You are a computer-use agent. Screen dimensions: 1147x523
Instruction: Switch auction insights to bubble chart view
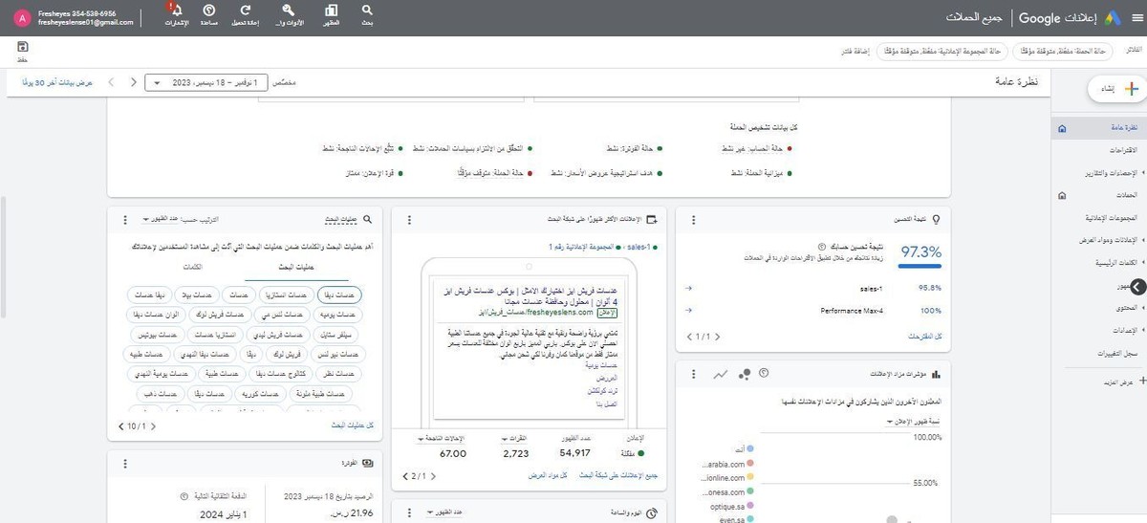tap(744, 374)
